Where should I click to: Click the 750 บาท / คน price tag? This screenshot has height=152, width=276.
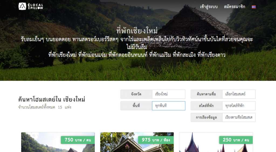(78, 140)
